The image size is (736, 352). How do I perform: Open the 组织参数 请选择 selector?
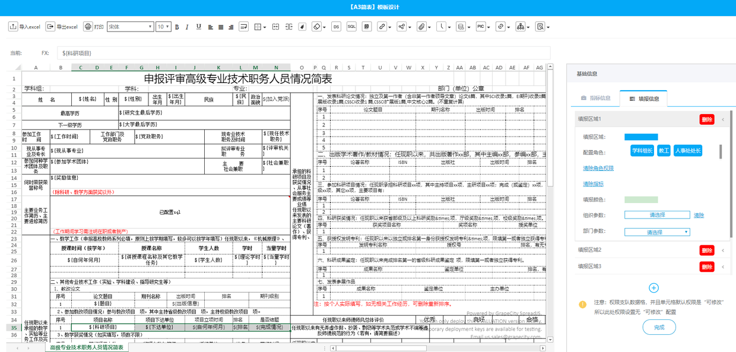coord(657,215)
